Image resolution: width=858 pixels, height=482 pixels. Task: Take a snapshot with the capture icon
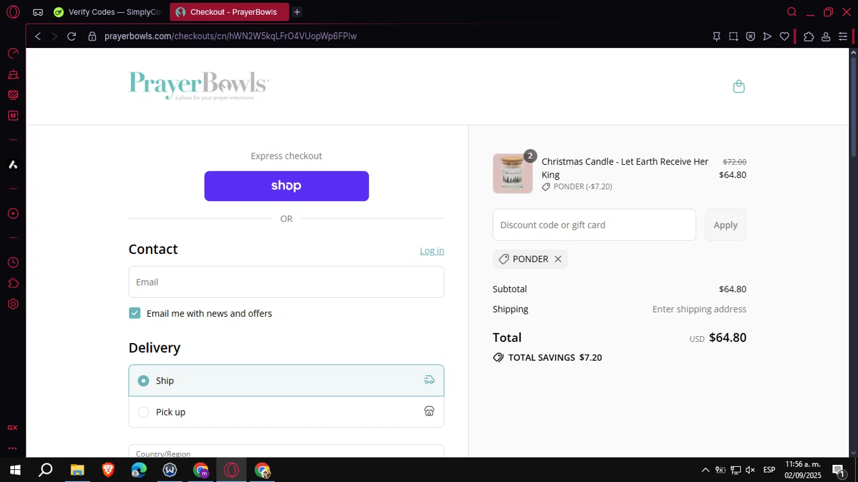pyautogui.click(x=733, y=36)
